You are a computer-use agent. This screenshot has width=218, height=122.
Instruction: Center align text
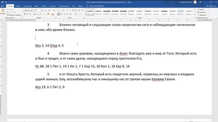(x=61, y=14)
